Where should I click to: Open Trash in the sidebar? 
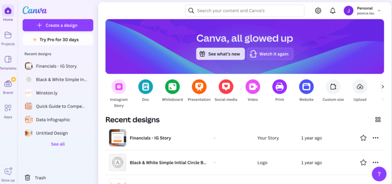[x=35, y=178]
